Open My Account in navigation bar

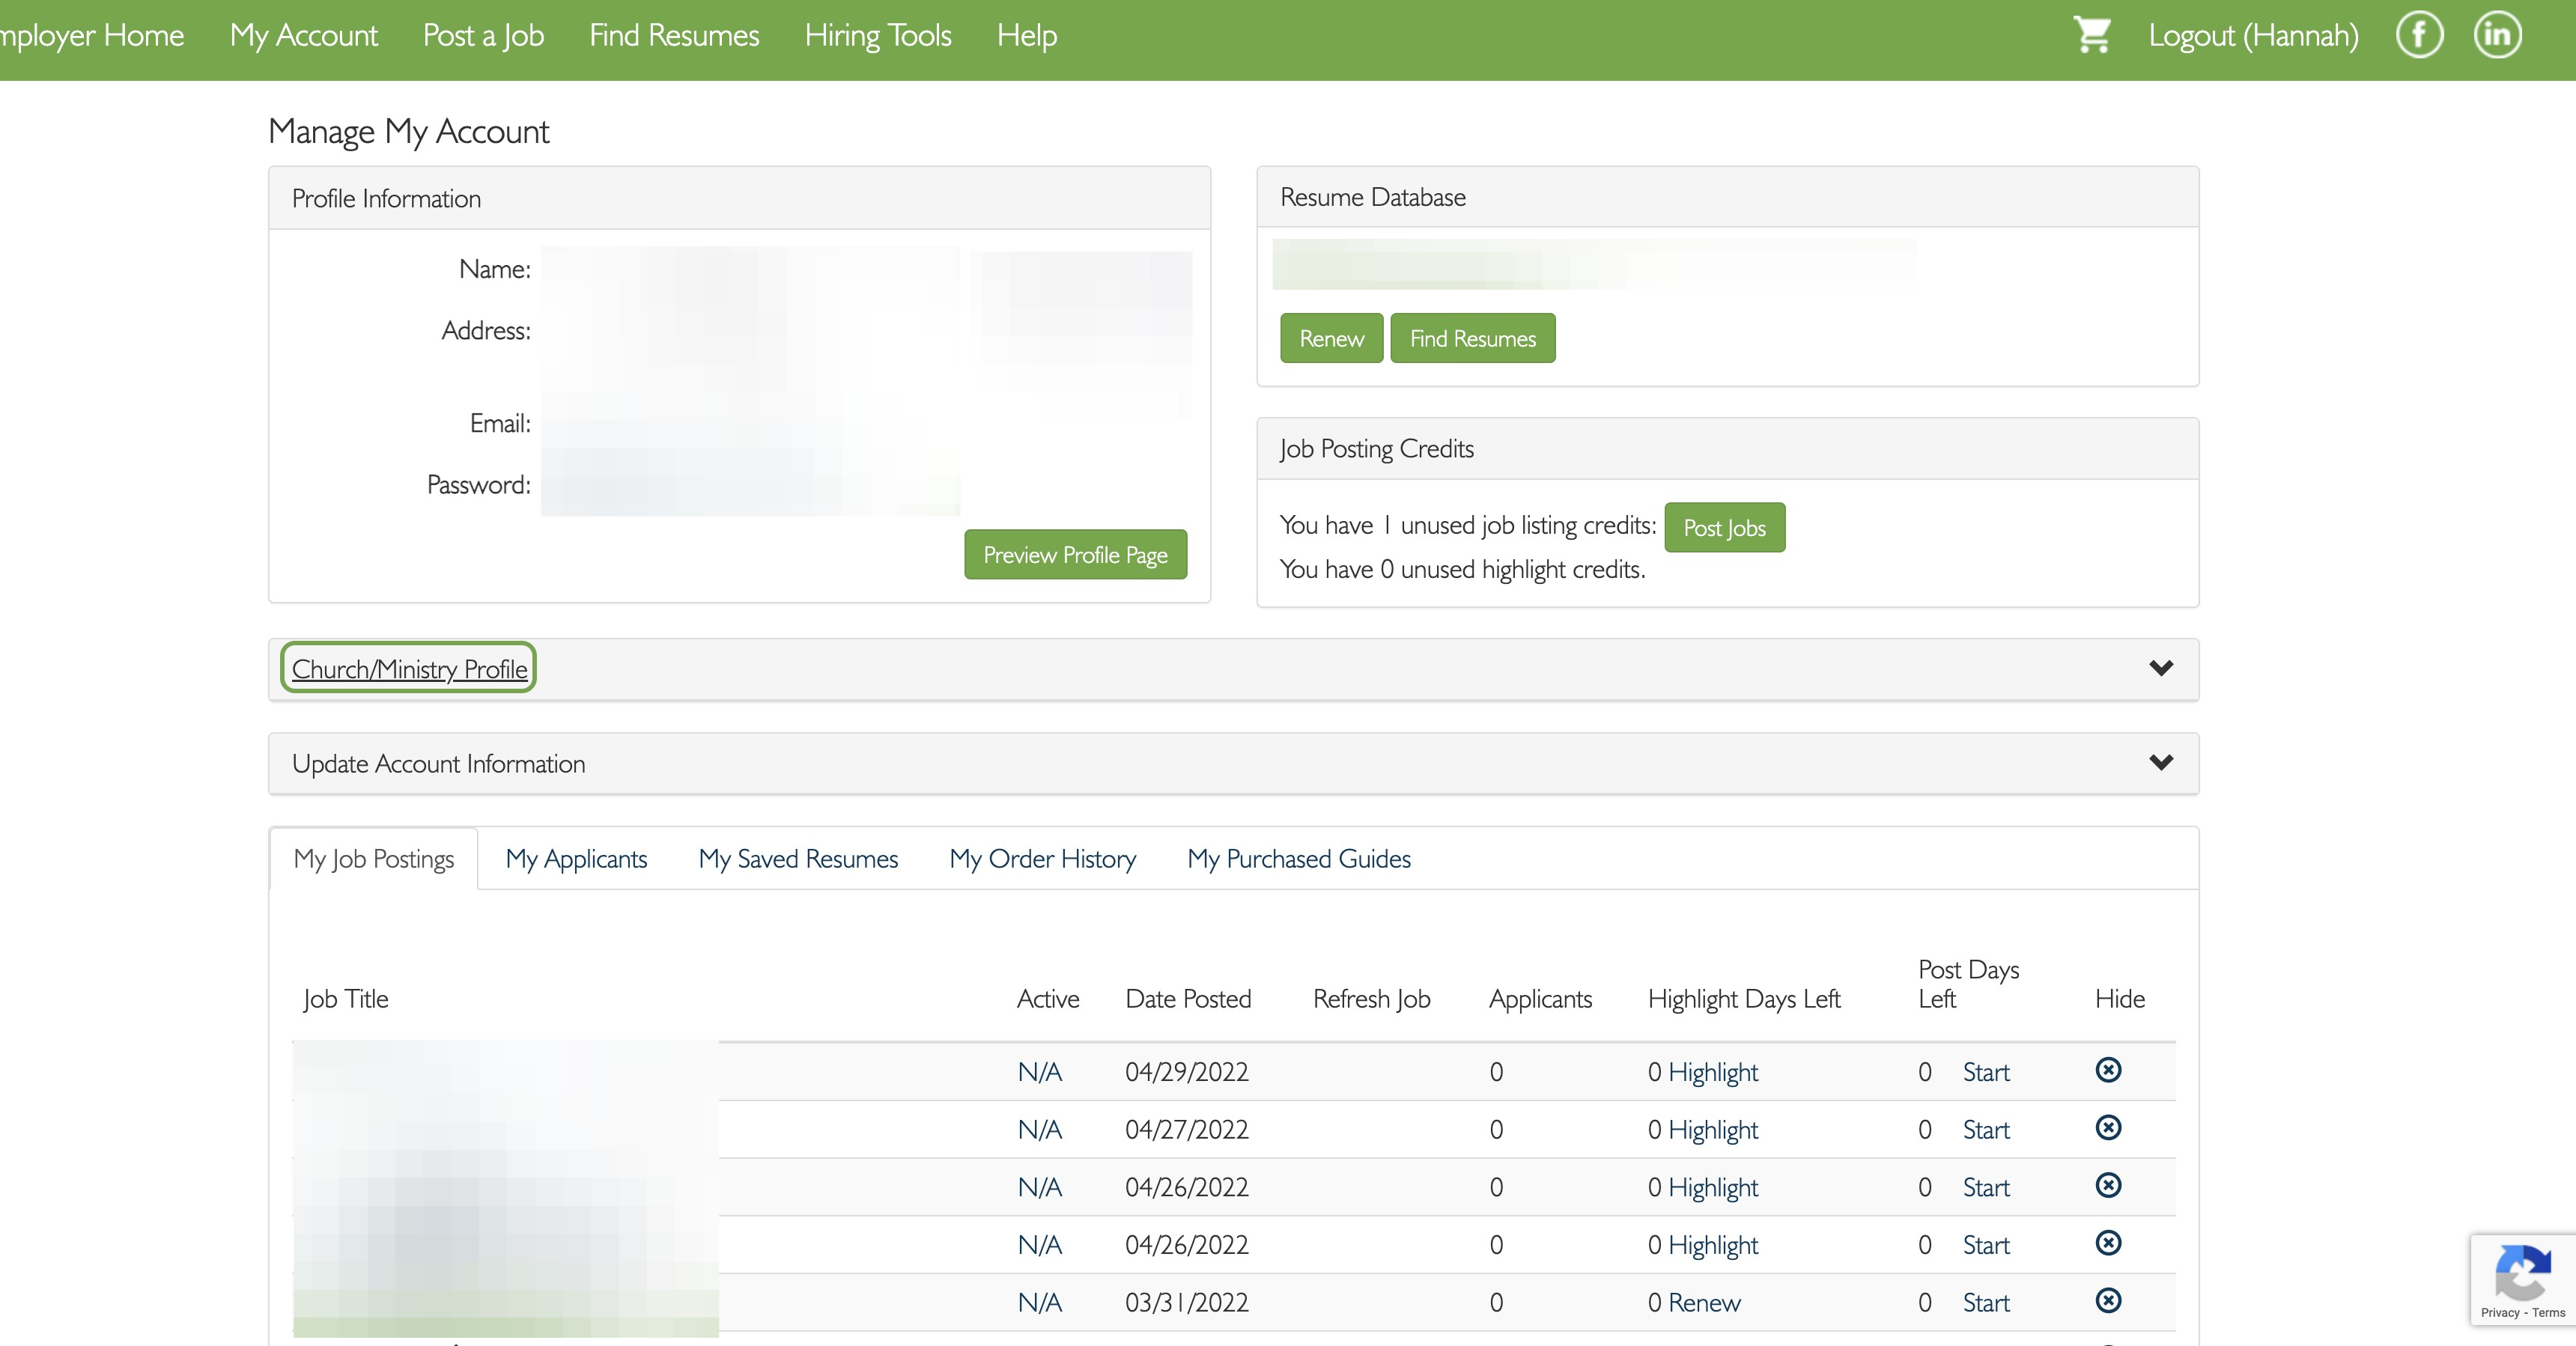304,35
